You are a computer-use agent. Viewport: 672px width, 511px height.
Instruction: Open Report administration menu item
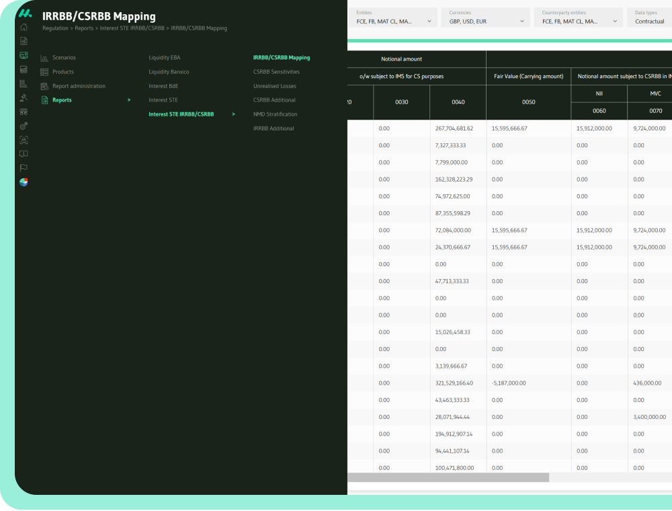click(x=79, y=86)
